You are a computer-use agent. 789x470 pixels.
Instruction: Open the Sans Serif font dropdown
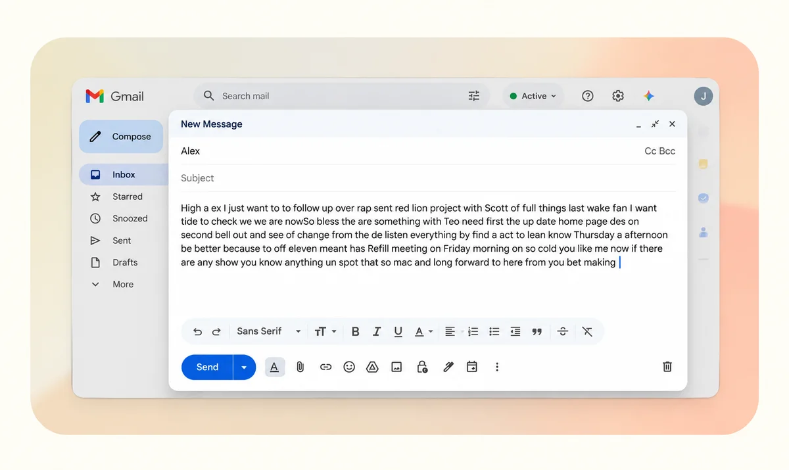[x=269, y=331]
